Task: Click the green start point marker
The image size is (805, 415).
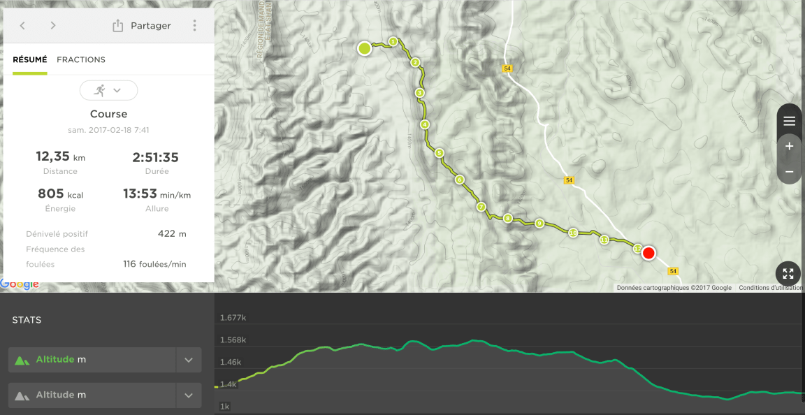Action: 364,48
